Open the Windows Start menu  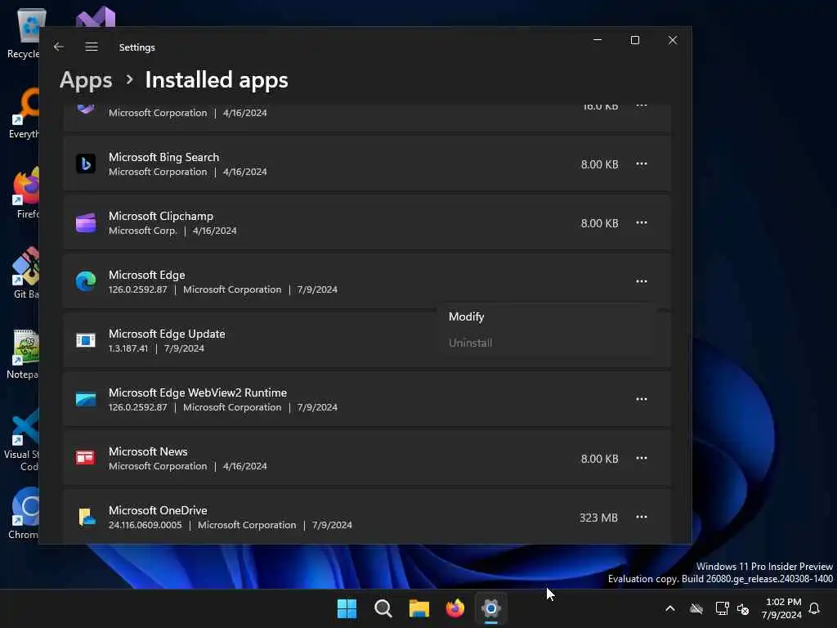point(347,608)
